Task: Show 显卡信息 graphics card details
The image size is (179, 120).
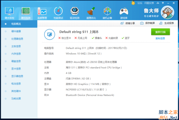Action: tap(16, 69)
